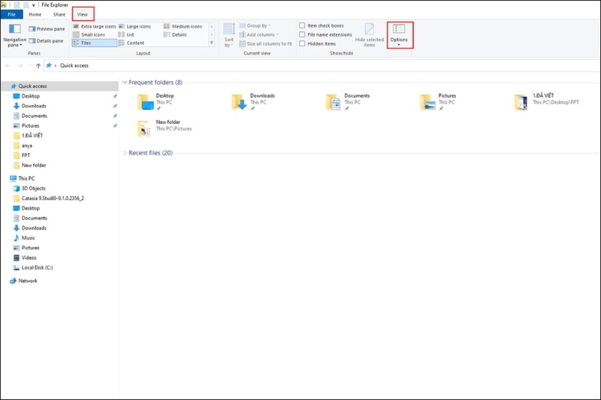The image size is (601, 400).
Task: Switch to the Share tab
Action: click(59, 14)
